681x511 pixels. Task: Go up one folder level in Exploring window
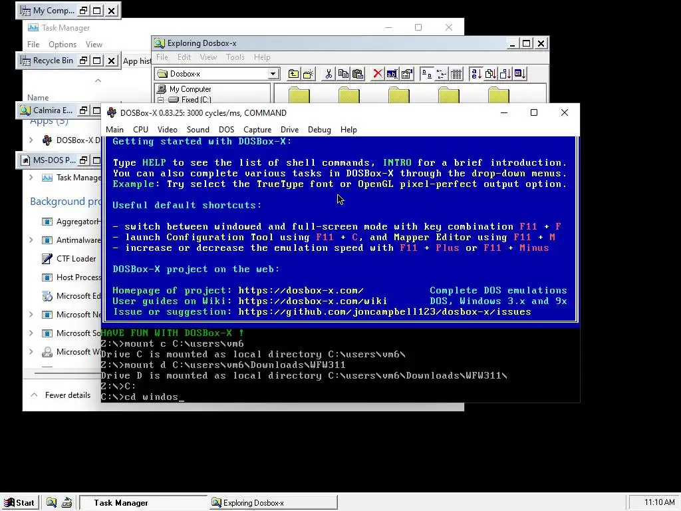point(293,74)
